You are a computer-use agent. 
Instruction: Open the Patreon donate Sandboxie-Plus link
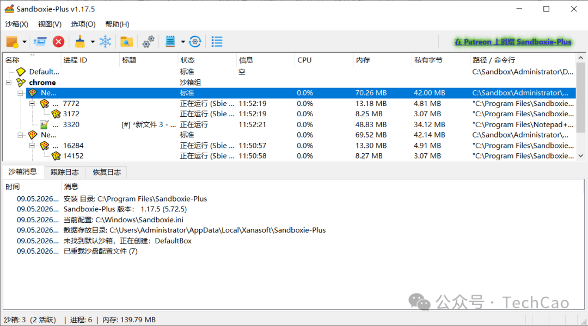[513, 42]
